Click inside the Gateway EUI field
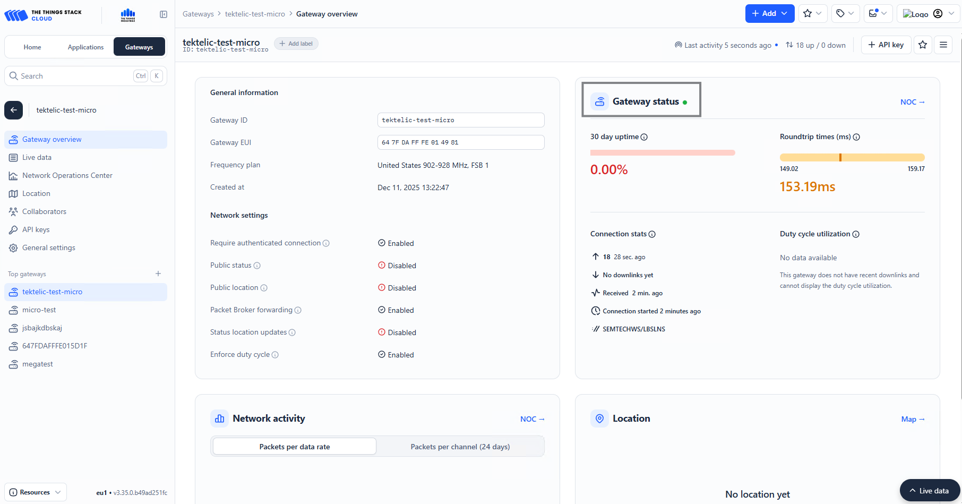The height and width of the screenshot is (504, 962). pyautogui.click(x=461, y=142)
